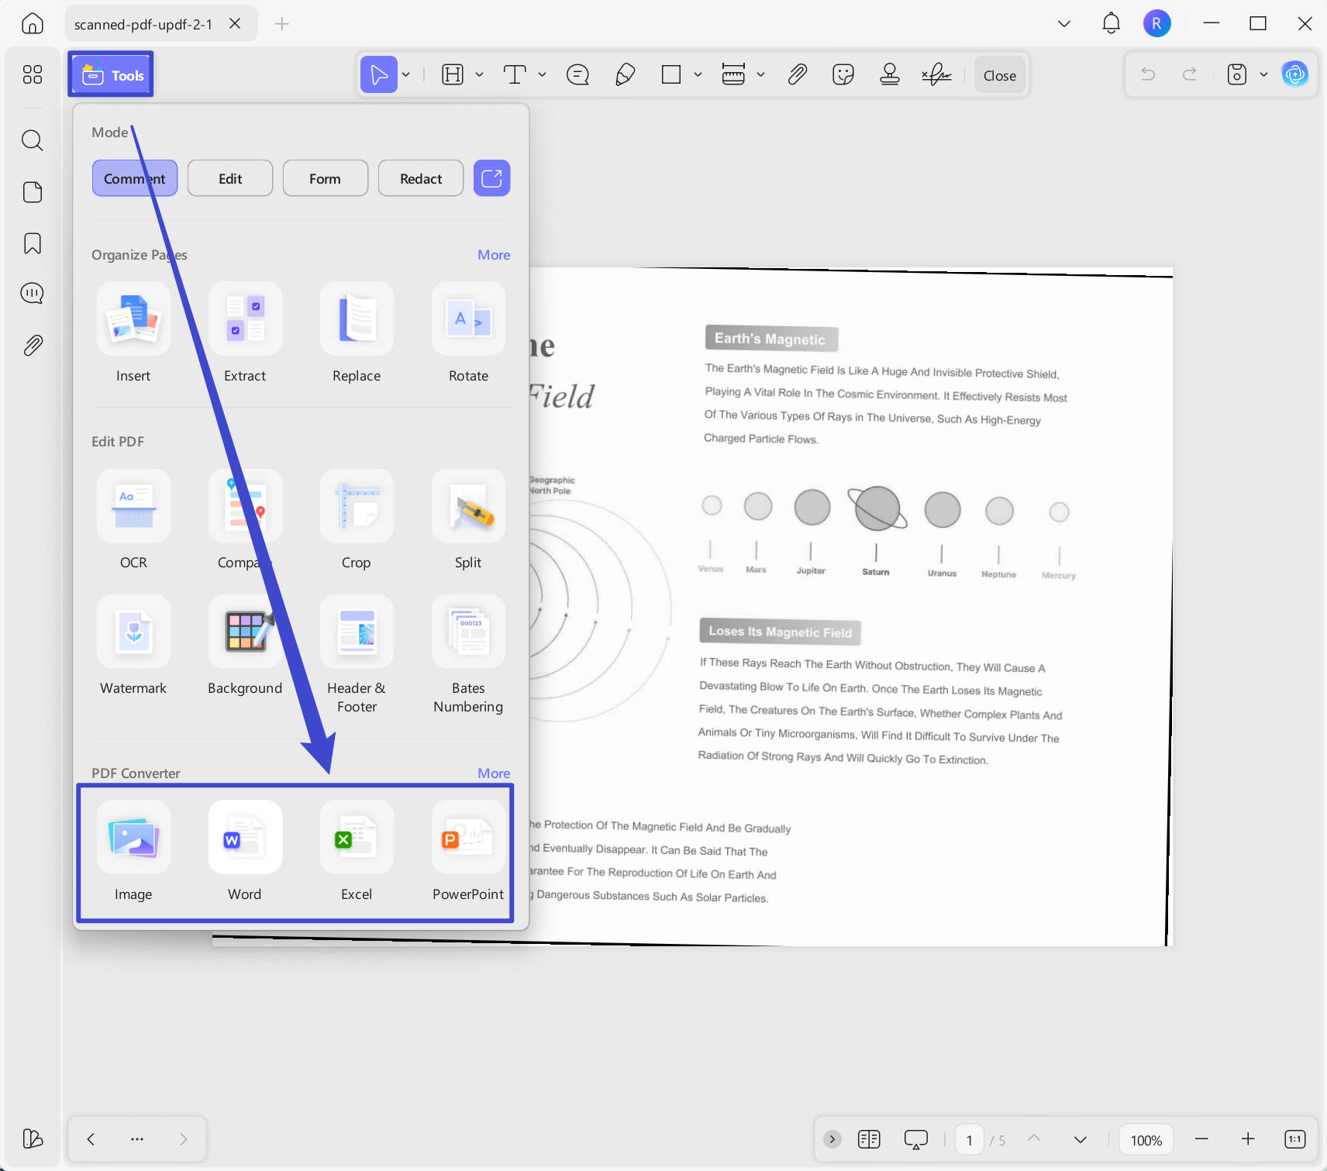Expand the shape tool dropdown arrow
Viewport: 1327px width, 1171px height.
tap(698, 74)
